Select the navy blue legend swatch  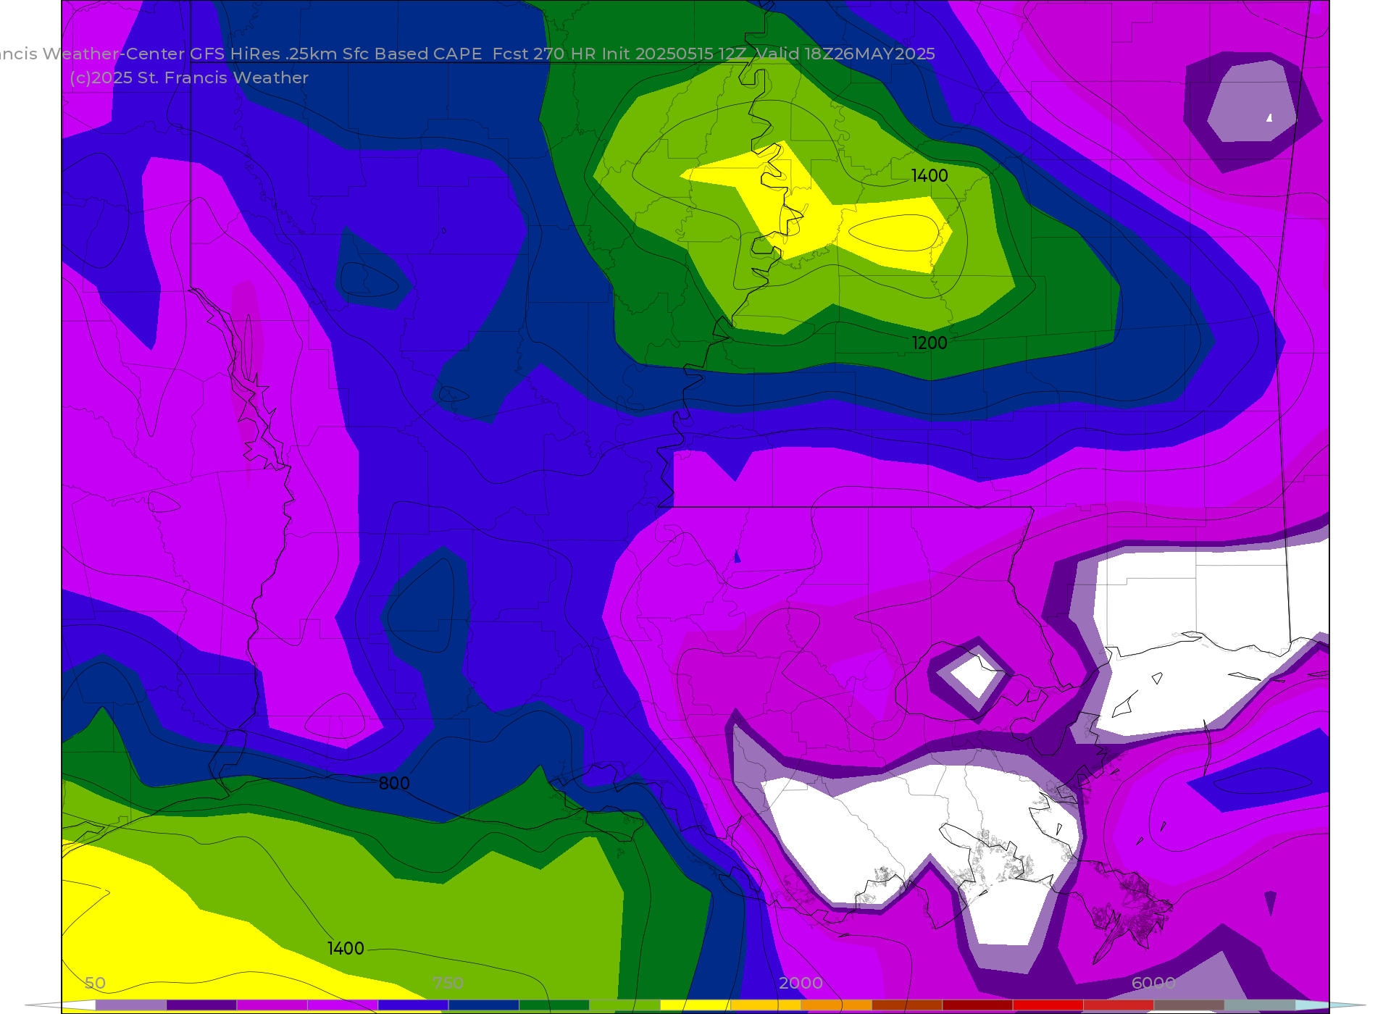484,1005
